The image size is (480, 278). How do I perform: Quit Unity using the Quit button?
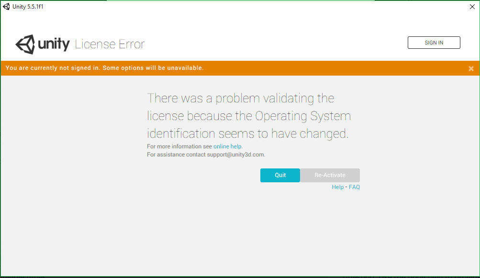280,175
